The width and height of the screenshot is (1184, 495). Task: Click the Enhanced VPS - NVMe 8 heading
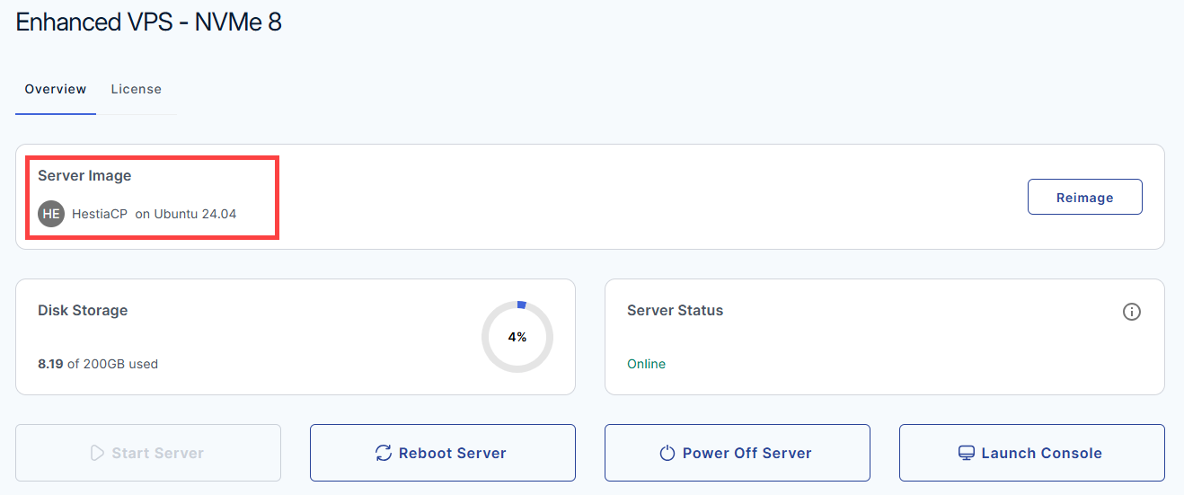coord(149,22)
